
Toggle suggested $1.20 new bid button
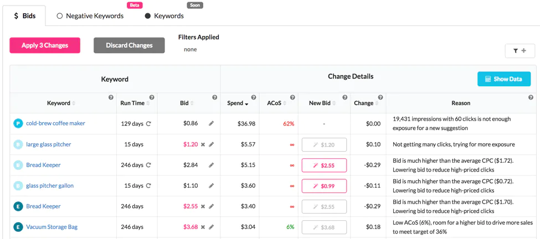[x=324, y=145]
